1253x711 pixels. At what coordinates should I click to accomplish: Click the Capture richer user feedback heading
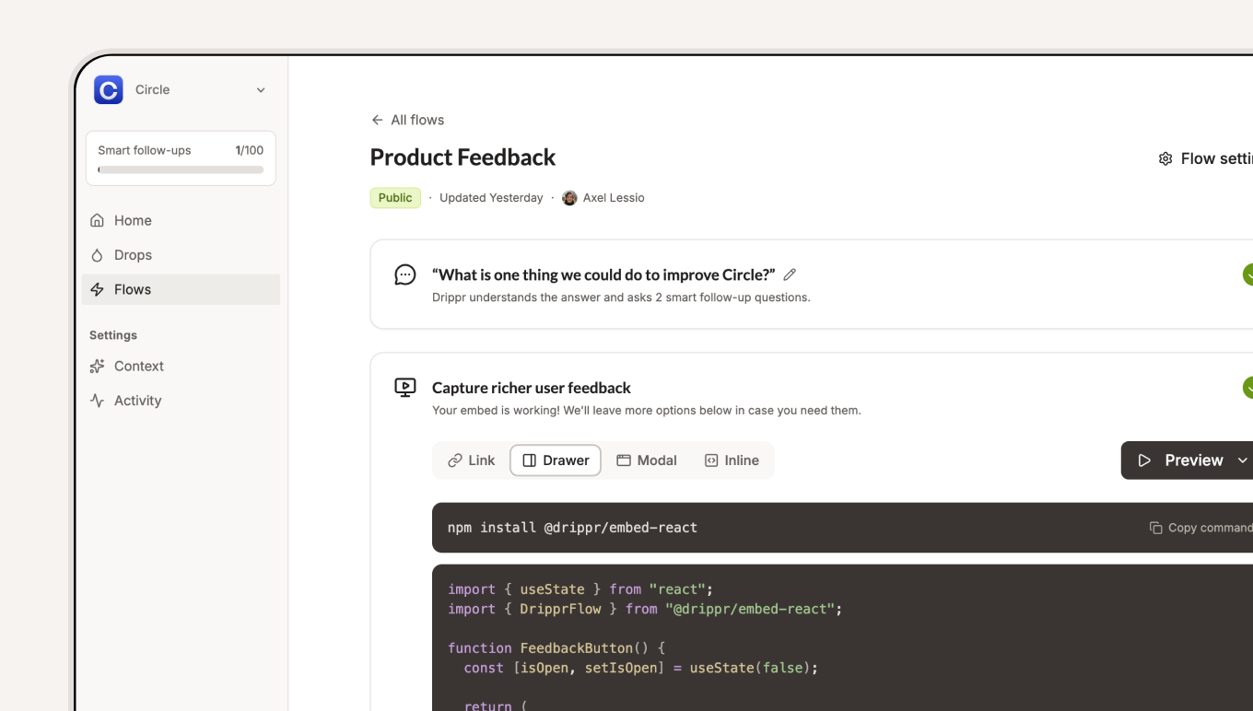pyautogui.click(x=532, y=388)
